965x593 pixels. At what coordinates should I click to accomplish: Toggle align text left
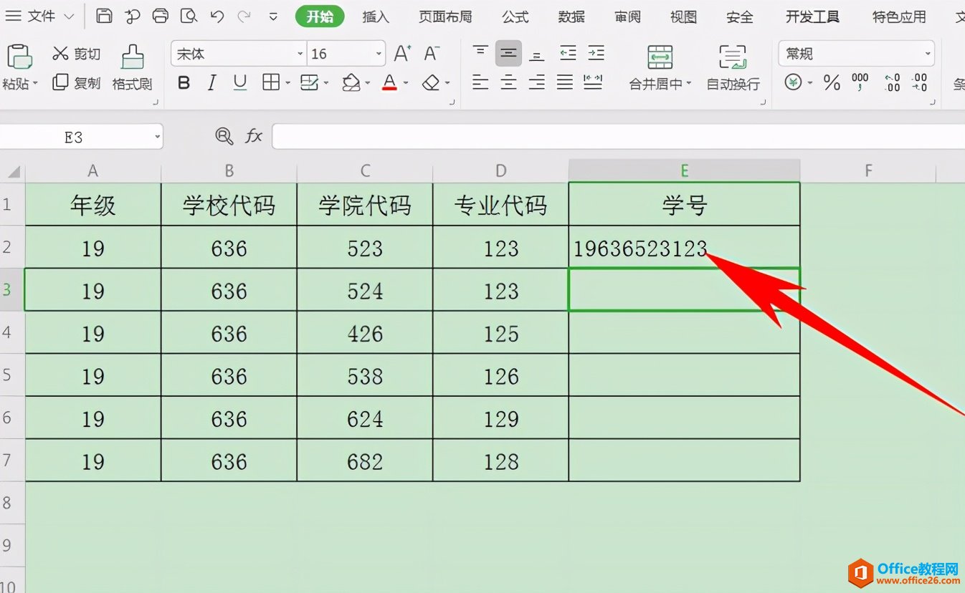[x=480, y=83]
